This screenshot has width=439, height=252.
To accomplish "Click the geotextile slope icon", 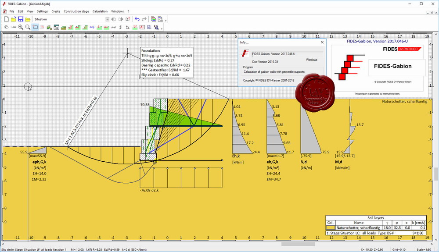I will coord(85,27).
